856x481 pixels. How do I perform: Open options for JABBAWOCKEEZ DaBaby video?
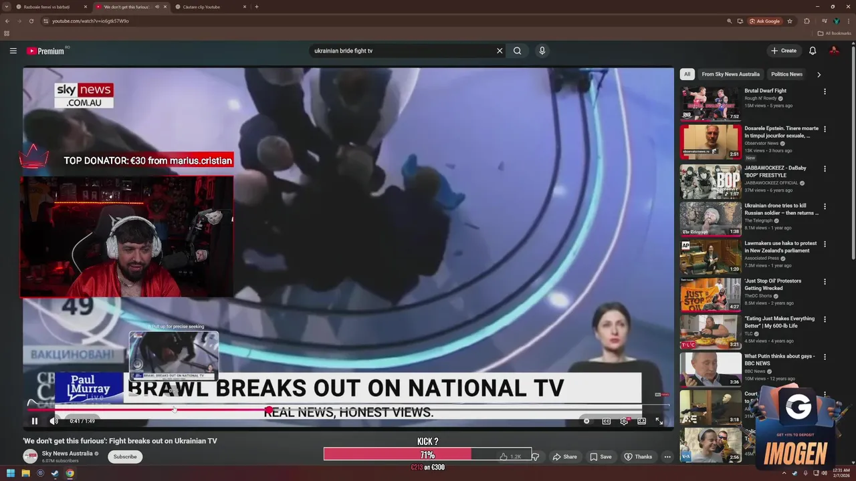pos(825,169)
